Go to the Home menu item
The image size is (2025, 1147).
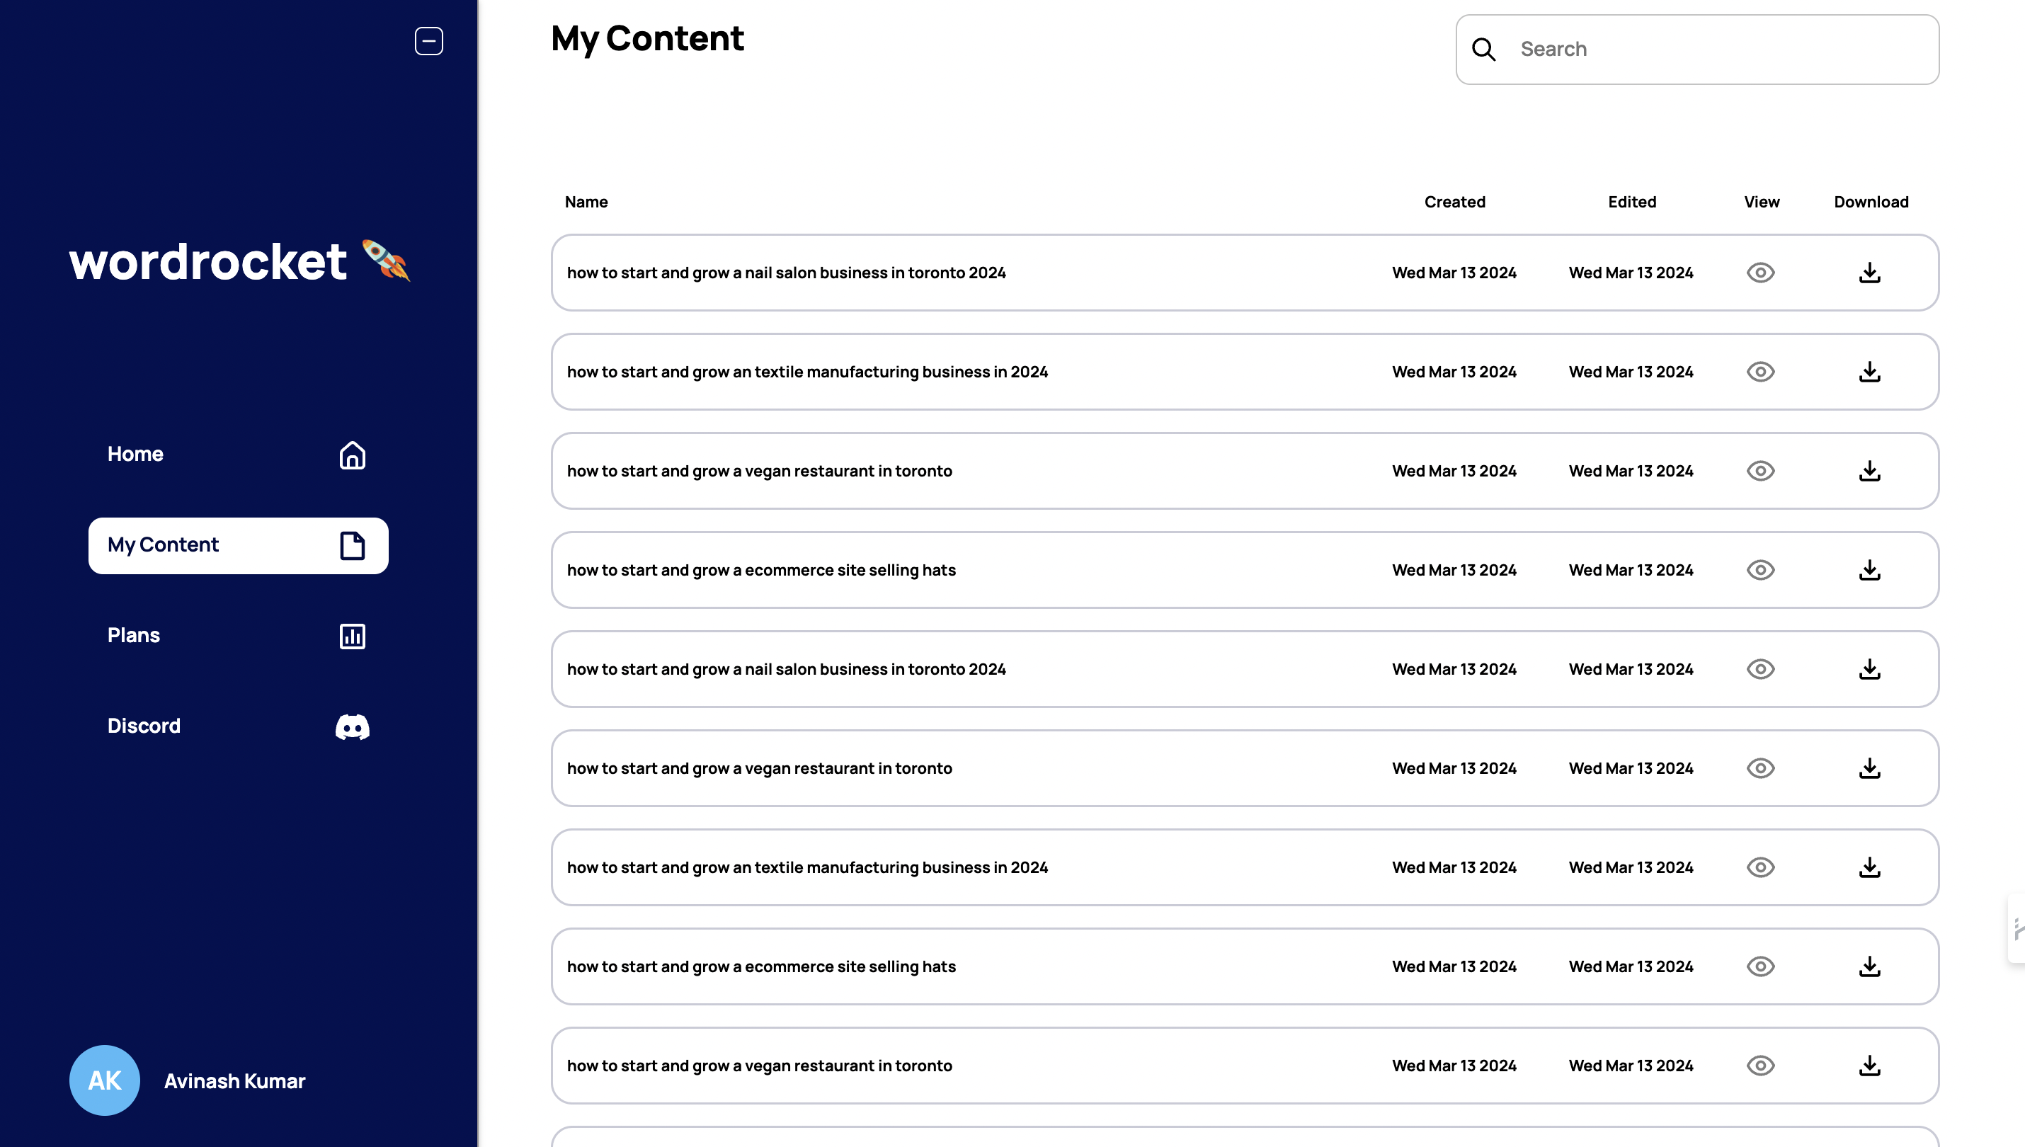tap(135, 455)
